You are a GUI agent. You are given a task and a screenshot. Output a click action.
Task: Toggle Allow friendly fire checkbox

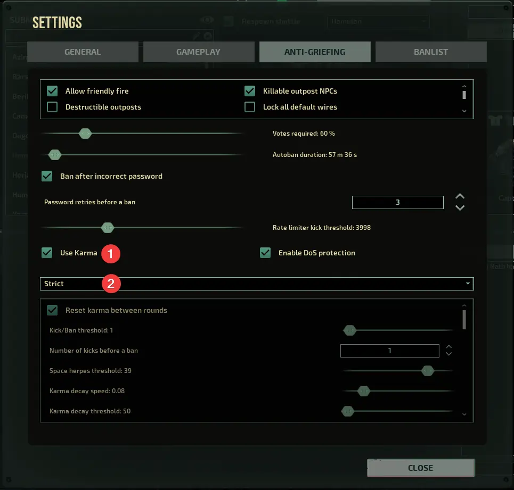click(52, 91)
